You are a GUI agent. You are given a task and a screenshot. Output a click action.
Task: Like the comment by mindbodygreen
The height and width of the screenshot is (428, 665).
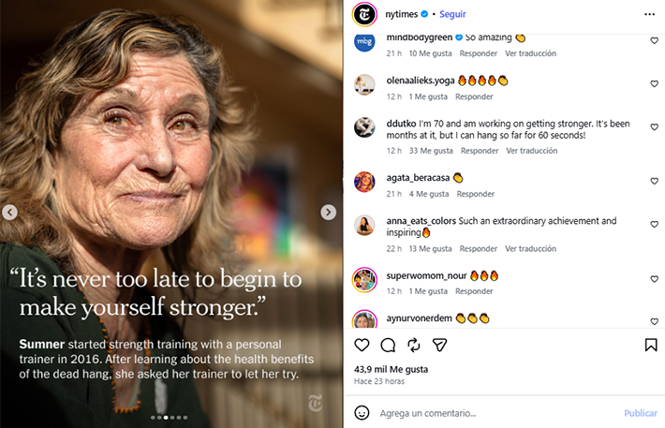(654, 41)
